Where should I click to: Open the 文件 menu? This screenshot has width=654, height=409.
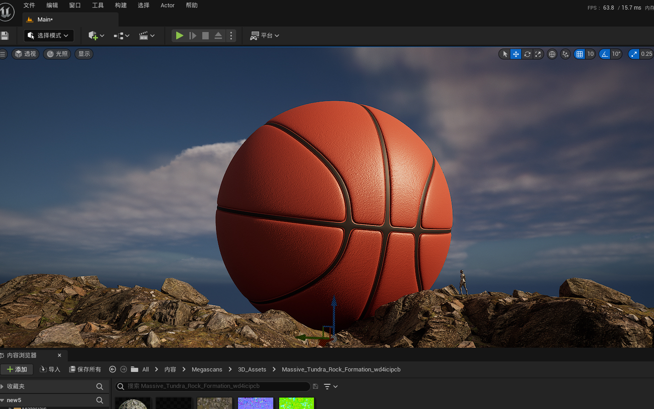[29, 5]
